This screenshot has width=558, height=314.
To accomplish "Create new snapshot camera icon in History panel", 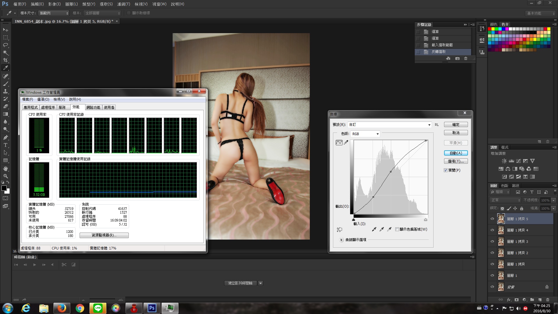I will 457,58.
